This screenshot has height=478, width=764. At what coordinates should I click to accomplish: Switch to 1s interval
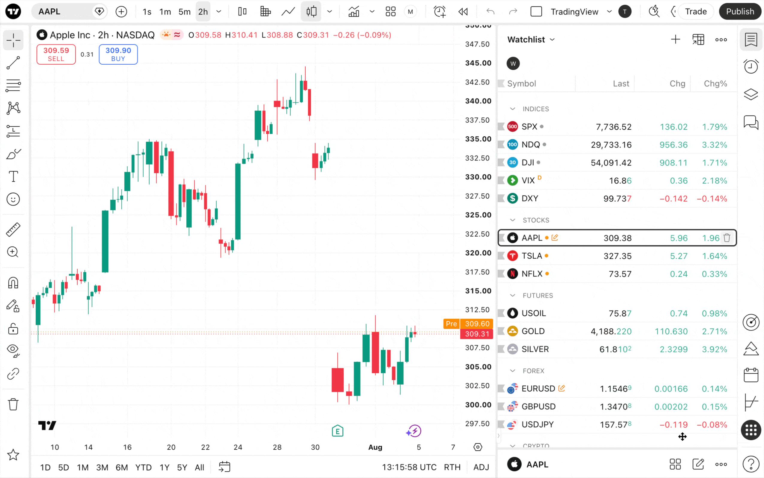pyautogui.click(x=147, y=12)
